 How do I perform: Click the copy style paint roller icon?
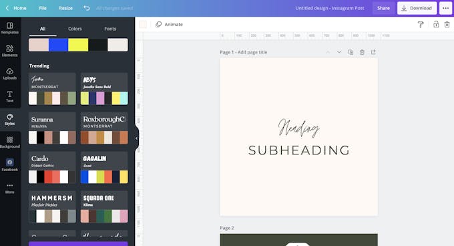coord(421,24)
